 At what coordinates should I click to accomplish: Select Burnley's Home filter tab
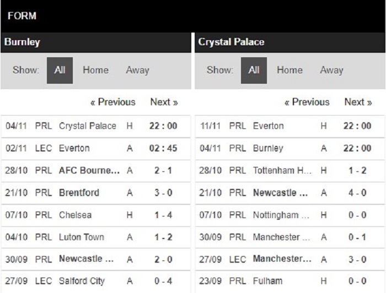[95, 70]
